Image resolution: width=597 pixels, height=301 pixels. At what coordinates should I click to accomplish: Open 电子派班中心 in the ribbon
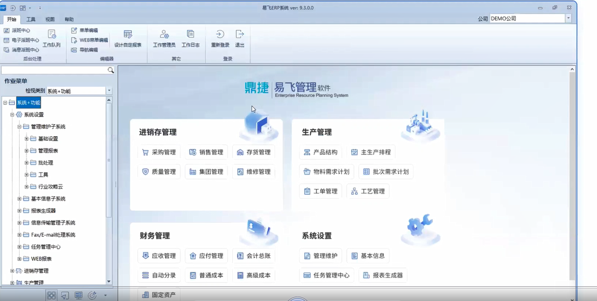click(x=21, y=40)
